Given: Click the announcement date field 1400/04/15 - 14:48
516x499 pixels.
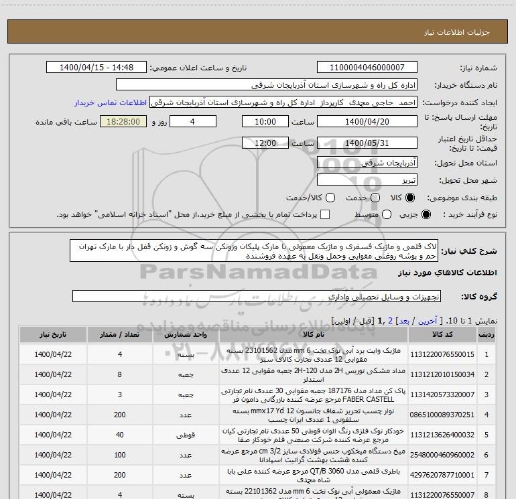Looking at the screenshot, I should pos(96,68).
